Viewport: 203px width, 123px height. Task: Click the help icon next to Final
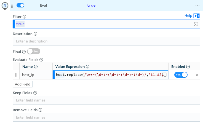[24, 52]
